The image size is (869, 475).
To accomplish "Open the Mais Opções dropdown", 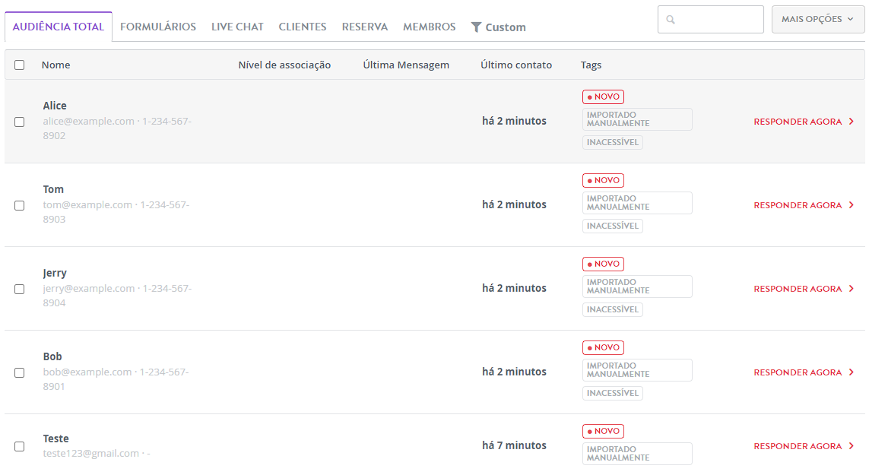I will coord(817,20).
